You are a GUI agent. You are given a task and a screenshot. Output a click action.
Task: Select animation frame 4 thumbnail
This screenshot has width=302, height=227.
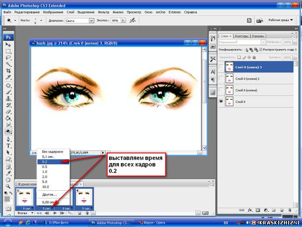84,197
